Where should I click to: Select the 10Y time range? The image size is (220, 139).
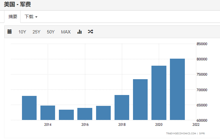point(22,32)
